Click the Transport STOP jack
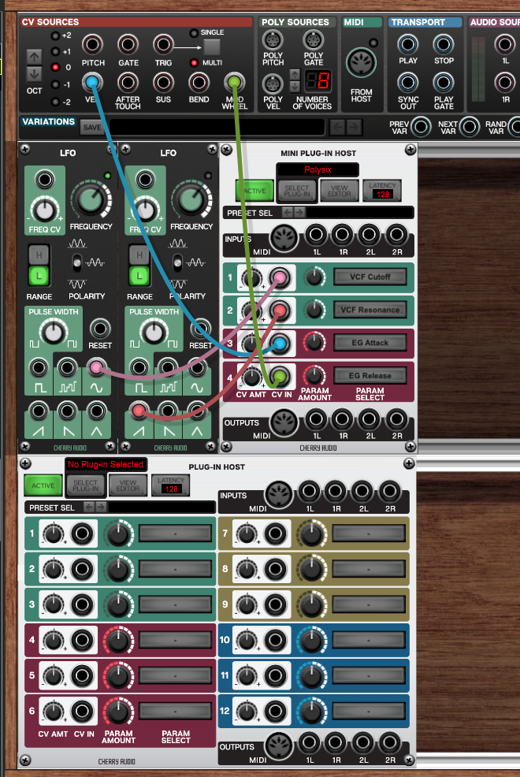 coord(444,45)
